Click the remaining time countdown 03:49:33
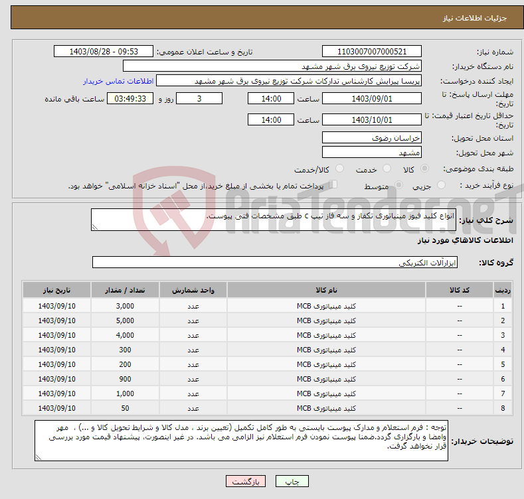This screenshot has height=499, width=524. tap(130, 98)
